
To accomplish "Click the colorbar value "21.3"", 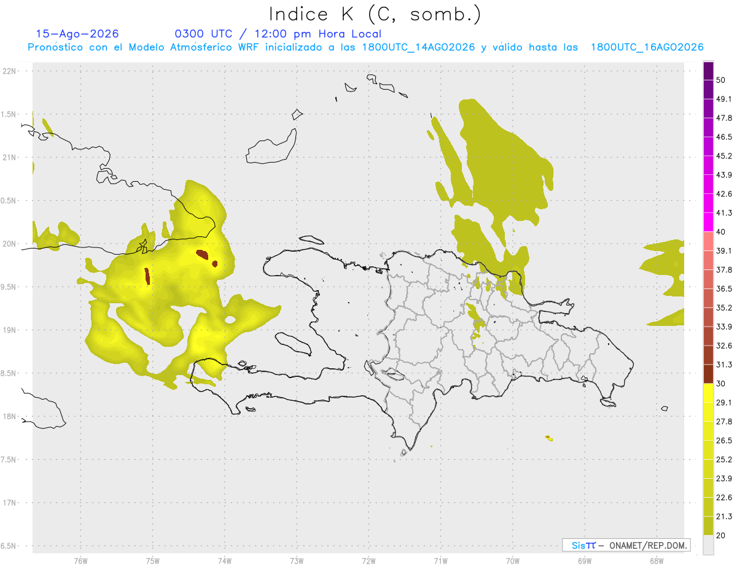I will (x=724, y=517).
